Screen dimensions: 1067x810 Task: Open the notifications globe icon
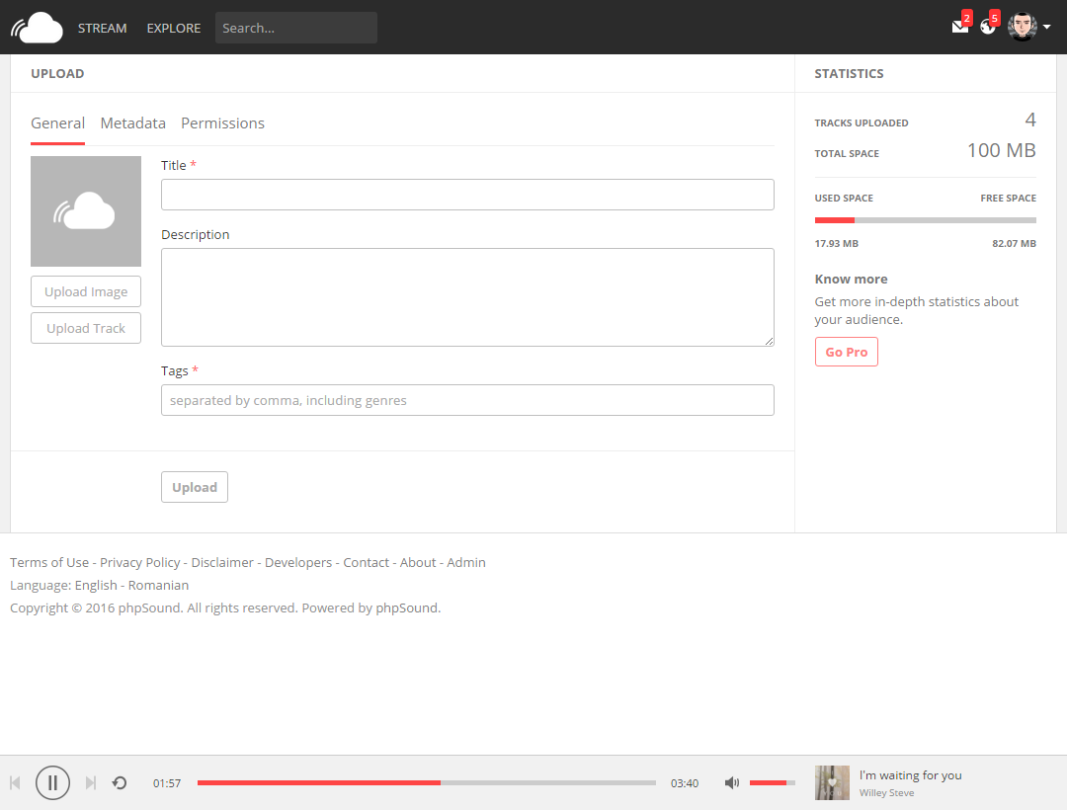point(987,28)
